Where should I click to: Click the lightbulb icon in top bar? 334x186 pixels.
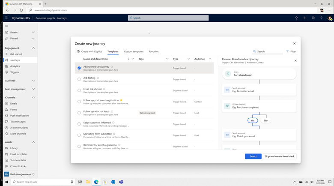point(296,18)
